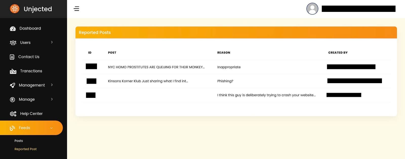This screenshot has height=159, width=405.
Task: Expand the Management submenu arrow
Action: (52, 85)
